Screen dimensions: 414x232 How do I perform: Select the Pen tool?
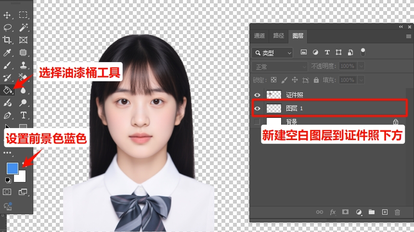7,116
